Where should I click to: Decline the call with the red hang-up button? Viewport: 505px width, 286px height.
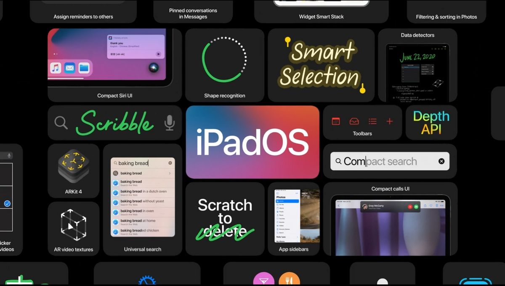410,207
